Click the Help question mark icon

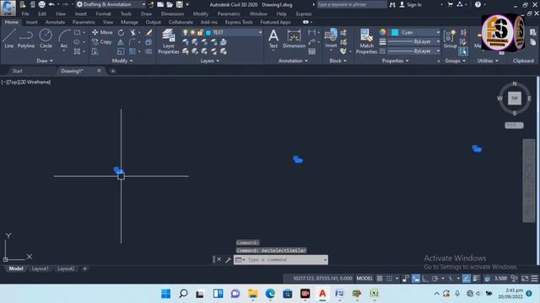tap(478, 4)
